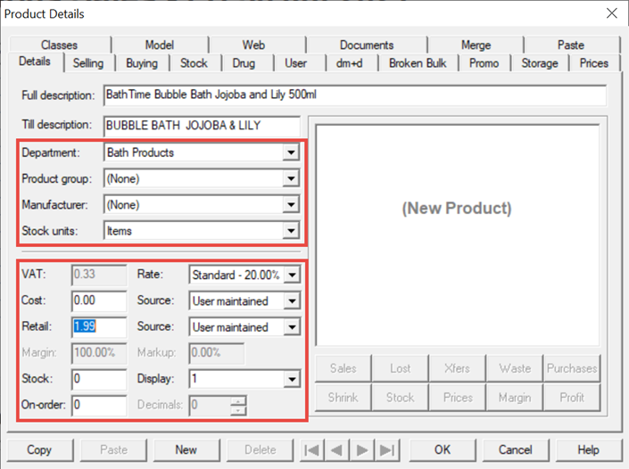Click into the Full description field
Image resolution: width=629 pixels, height=469 pixels.
(354, 95)
